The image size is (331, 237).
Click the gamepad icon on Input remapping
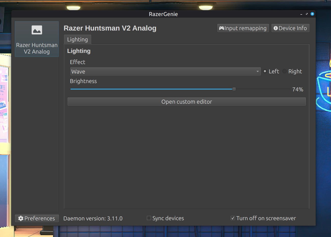click(x=221, y=28)
